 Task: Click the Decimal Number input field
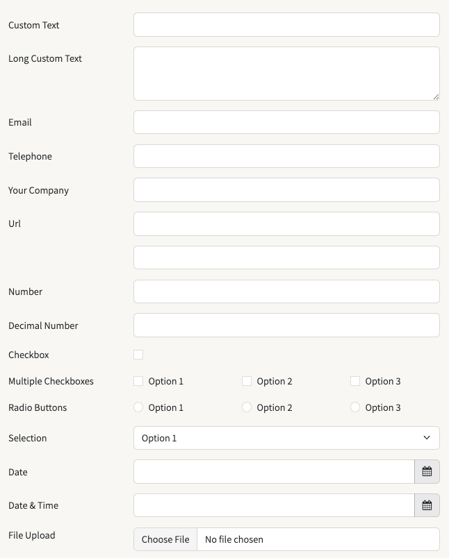[286, 325]
